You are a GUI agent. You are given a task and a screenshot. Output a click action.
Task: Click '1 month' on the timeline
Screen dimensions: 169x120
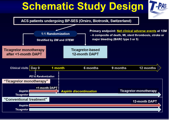click(x=58, y=68)
